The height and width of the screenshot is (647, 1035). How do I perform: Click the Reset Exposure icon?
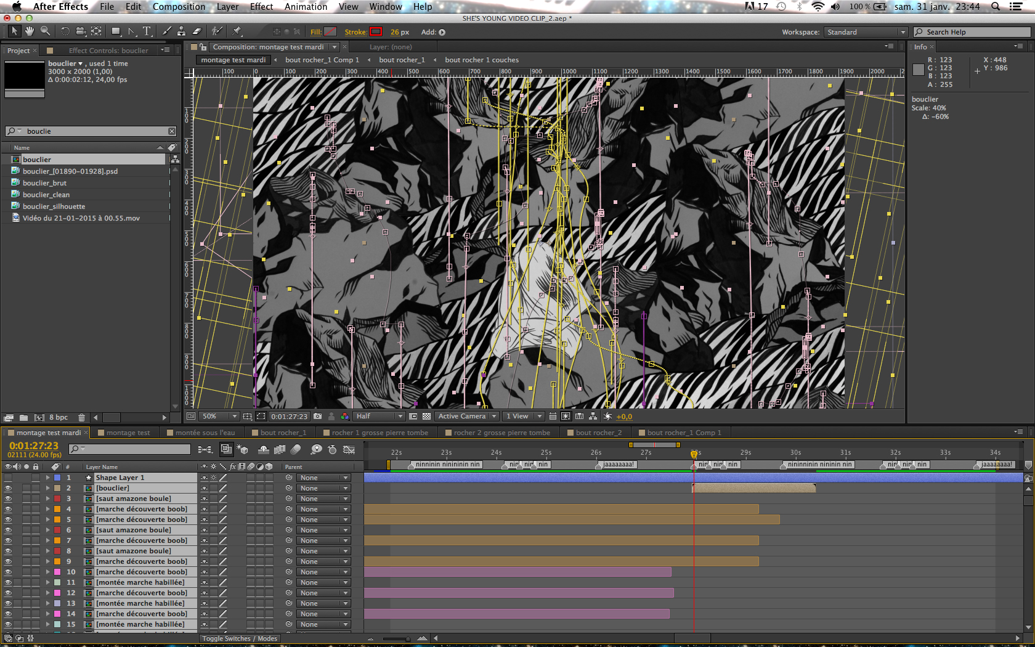608,417
